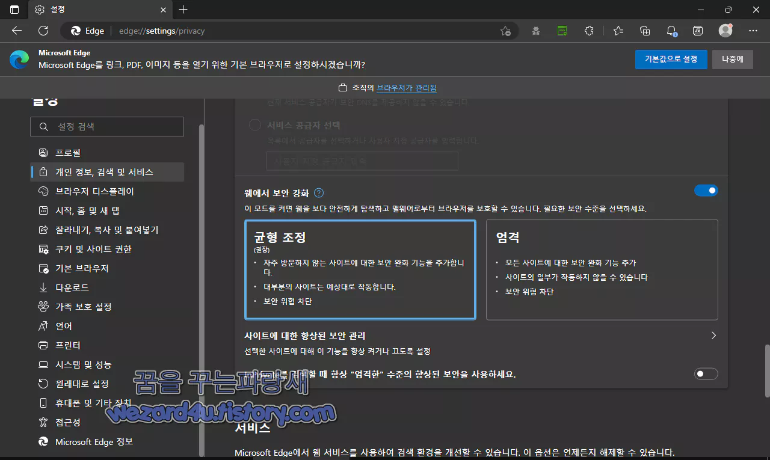Screen dimensions: 770x460
Task: Expand 사이트에 대한 향상된 보안 관리 chevron
Action: click(713, 336)
